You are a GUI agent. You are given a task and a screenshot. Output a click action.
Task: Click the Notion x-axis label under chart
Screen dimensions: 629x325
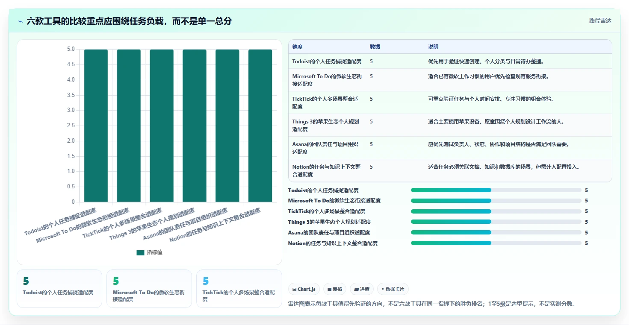point(215,225)
